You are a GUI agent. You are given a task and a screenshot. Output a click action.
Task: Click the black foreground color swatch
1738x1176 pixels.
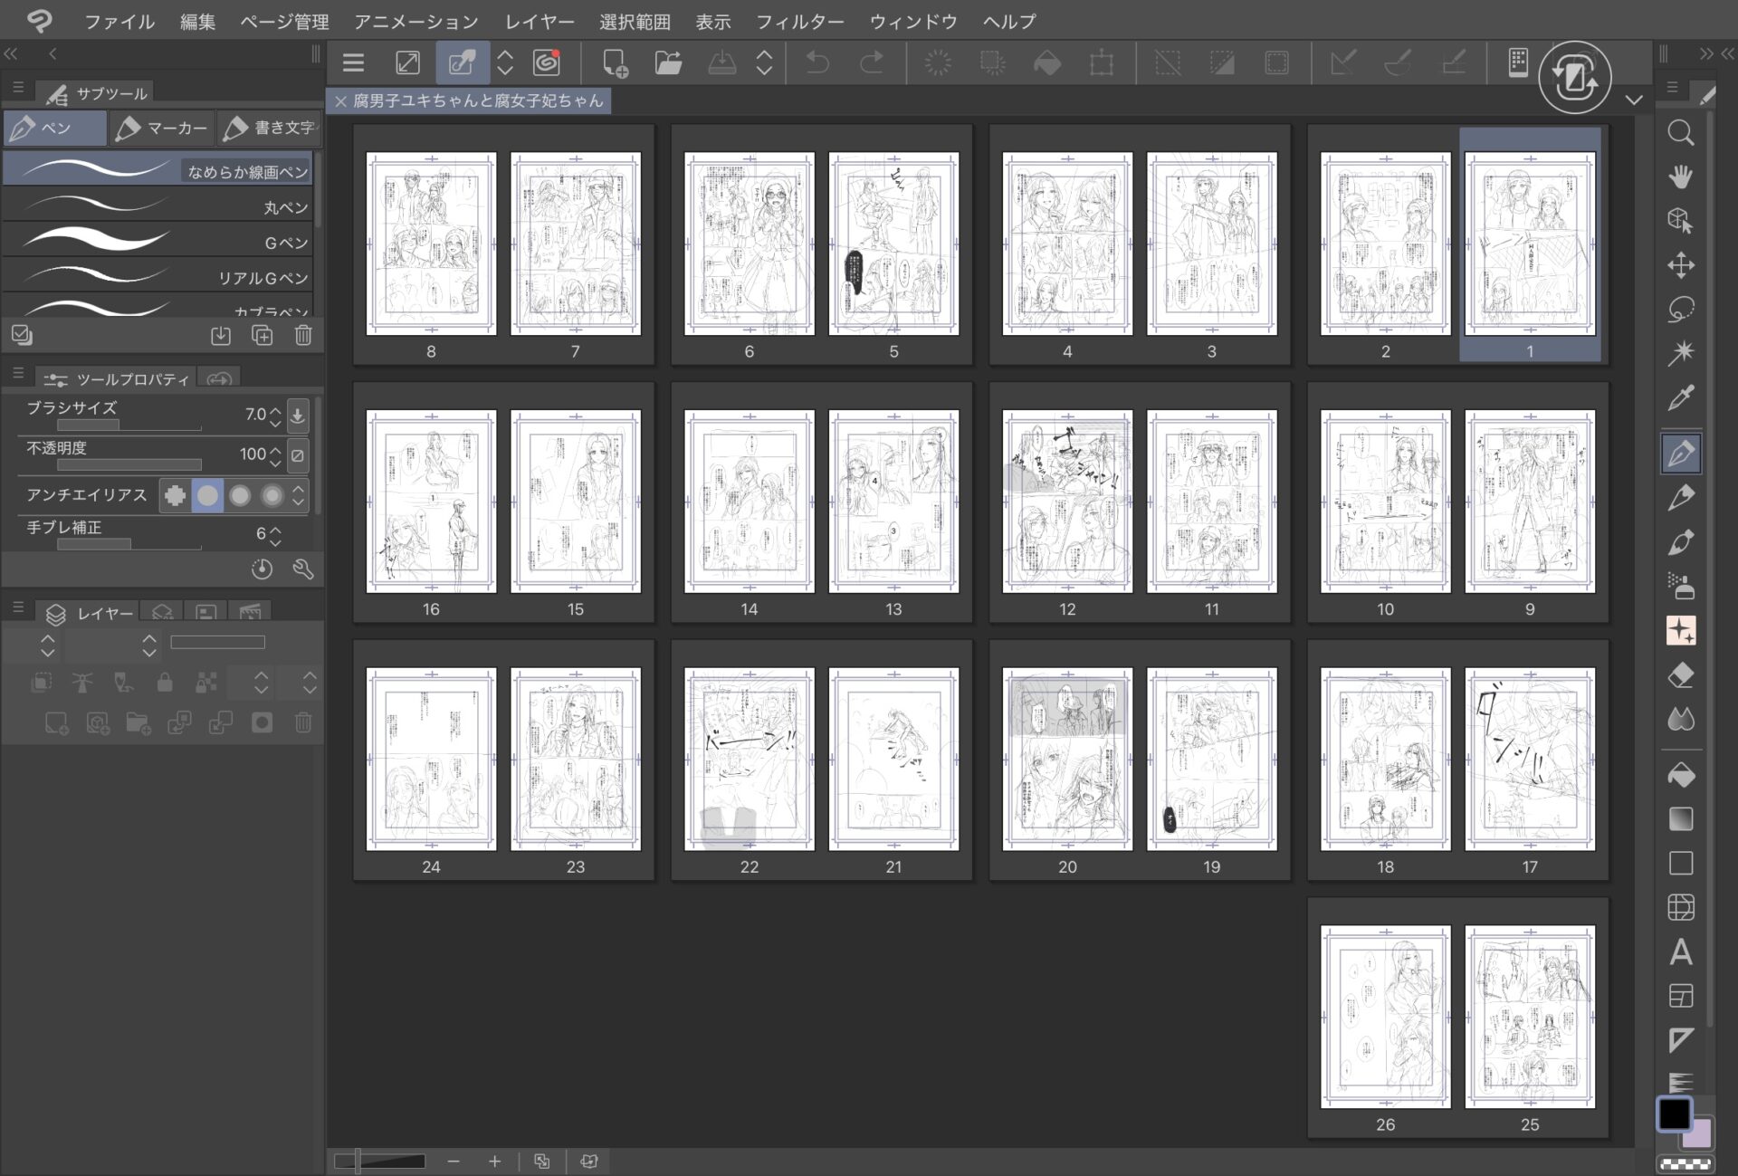click(x=1673, y=1114)
